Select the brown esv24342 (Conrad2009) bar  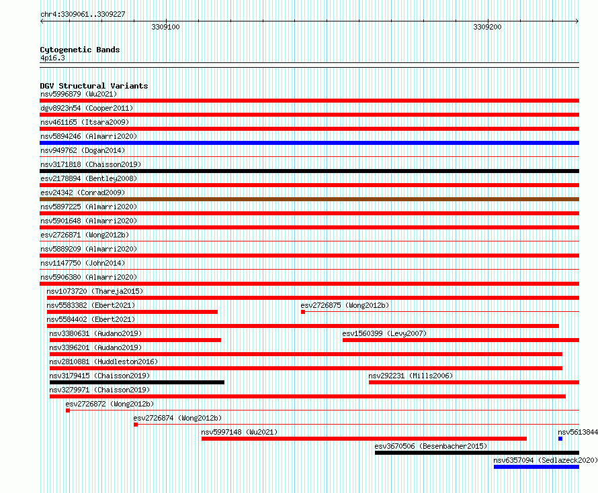[309, 199]
